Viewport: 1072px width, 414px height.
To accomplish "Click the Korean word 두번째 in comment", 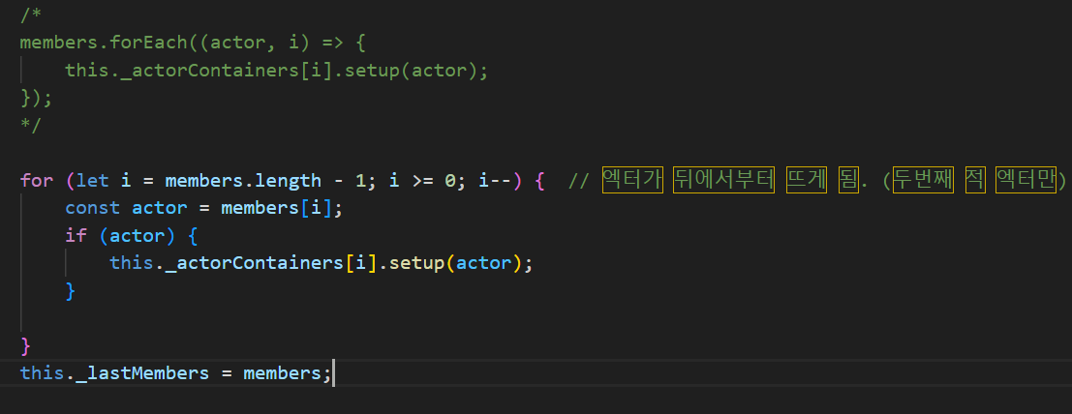I will (923, 180).
